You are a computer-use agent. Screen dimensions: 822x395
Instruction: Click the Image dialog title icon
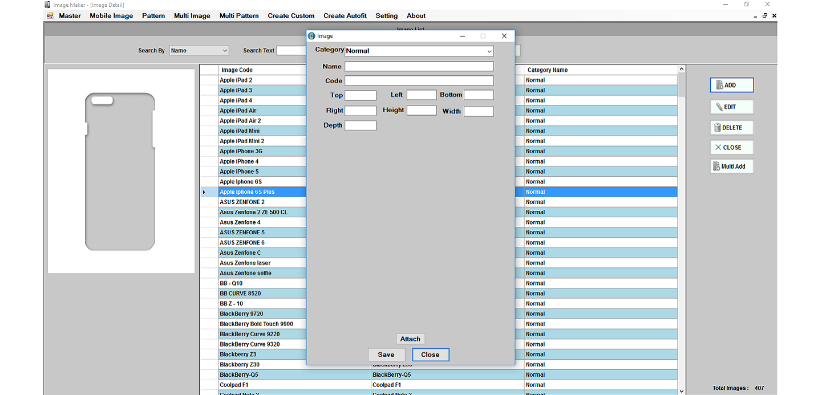pyautogui.click(x=311, y=36)
